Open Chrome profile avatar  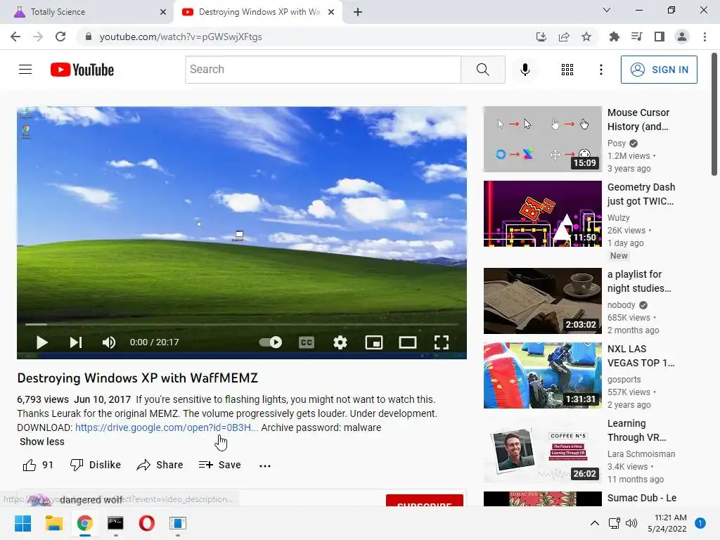[x=682, y=37]
